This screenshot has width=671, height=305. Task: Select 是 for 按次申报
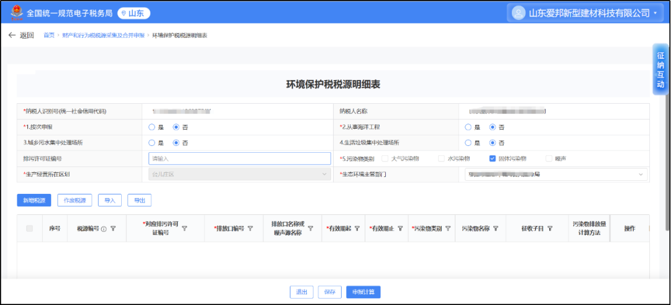(151, 127)
